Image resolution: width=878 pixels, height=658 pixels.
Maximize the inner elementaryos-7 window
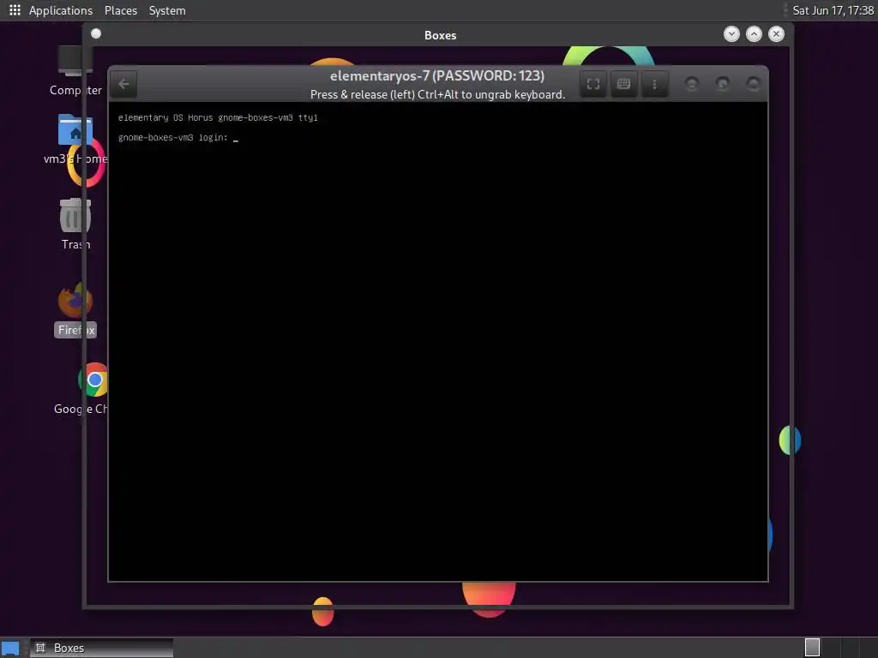(x=722, y=84)
